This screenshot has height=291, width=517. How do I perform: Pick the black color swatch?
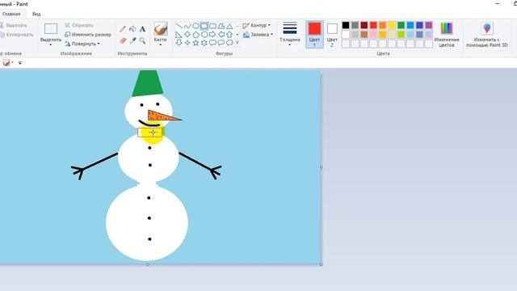[346, 25]
